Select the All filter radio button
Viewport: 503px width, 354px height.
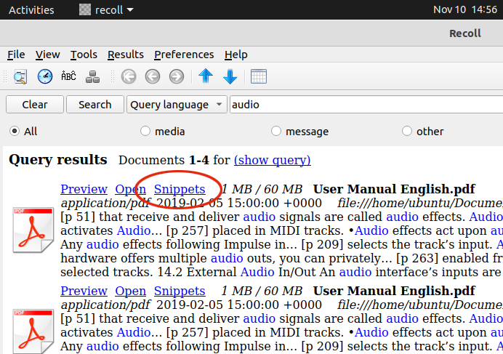click(15, 131)
